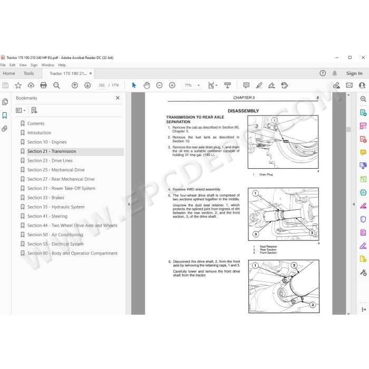Open Contents bookmark
This screenshot has height=369, width=369.
pos(36,123)
